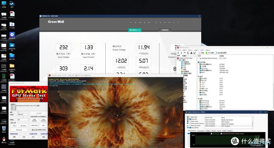Open 近期测试报告 link in FurMark

coord(14,134)
